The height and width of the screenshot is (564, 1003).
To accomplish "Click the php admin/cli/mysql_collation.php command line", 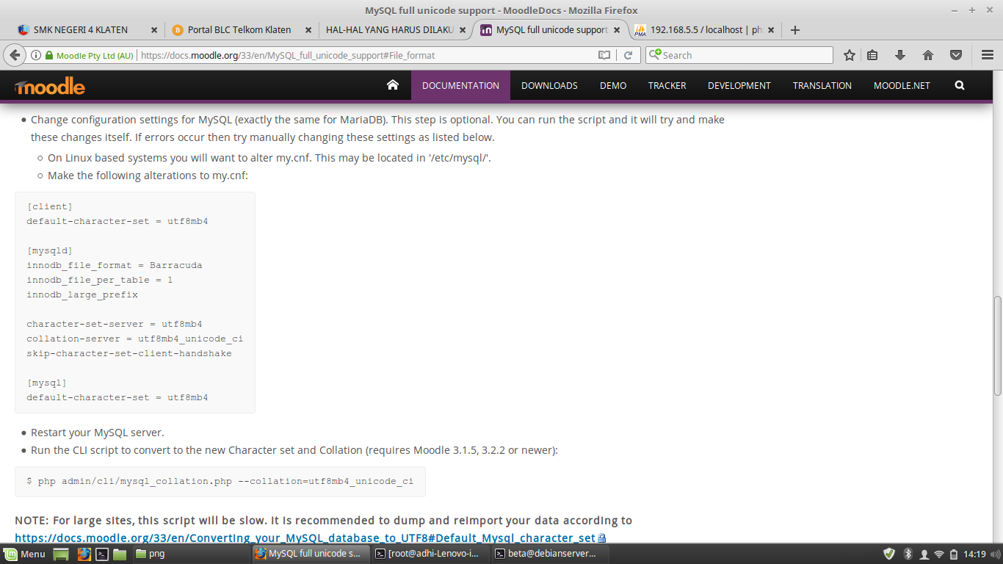I will point(220,482).
